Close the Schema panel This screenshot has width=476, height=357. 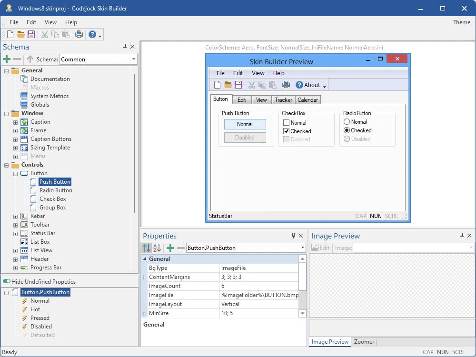(132, 47)
